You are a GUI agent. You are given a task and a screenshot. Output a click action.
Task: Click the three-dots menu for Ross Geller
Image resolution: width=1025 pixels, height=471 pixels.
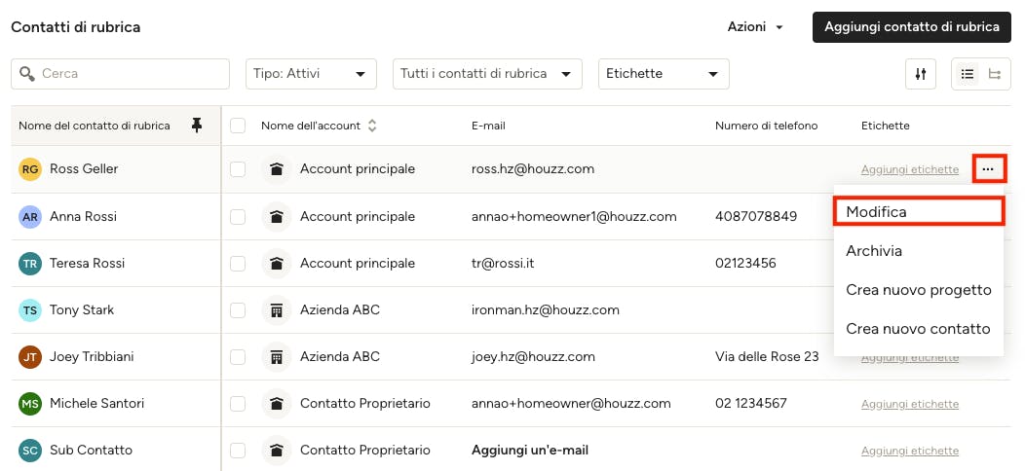988,169
